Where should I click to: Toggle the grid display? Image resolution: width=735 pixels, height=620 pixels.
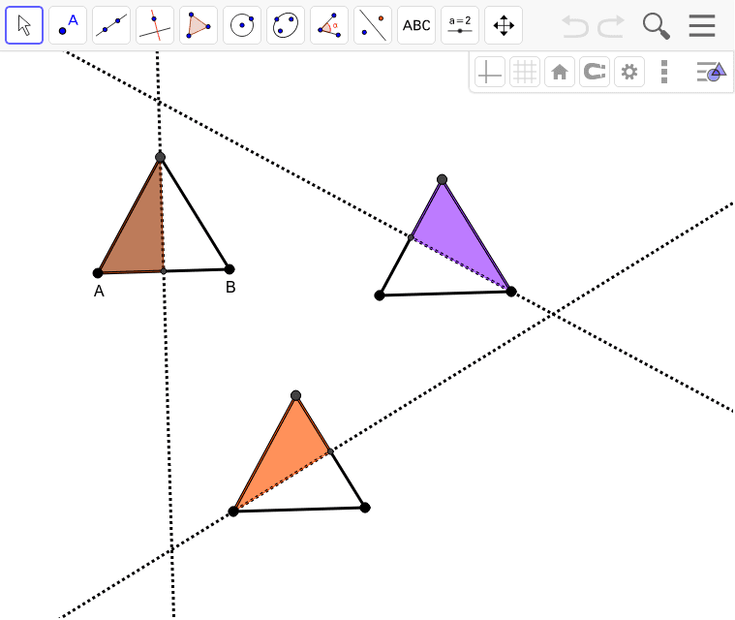(525, 73)
